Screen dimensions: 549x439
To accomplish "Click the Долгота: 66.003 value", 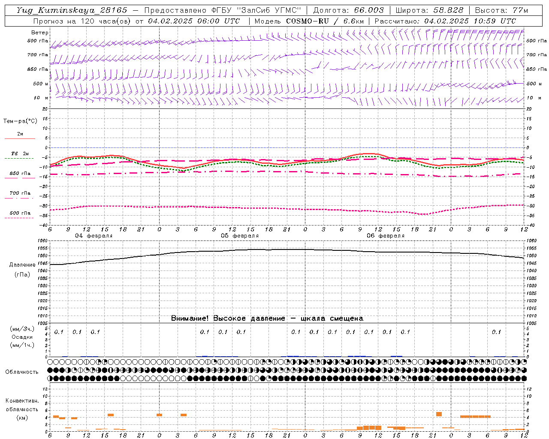I will click(348, 10).
